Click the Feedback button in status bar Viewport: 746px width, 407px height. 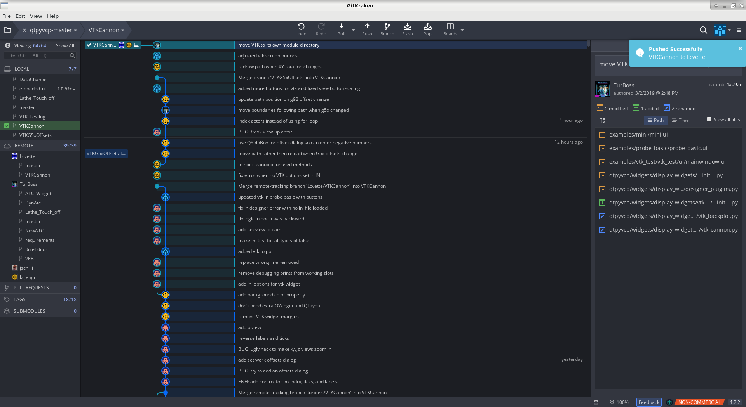click(x=649, y=402)
